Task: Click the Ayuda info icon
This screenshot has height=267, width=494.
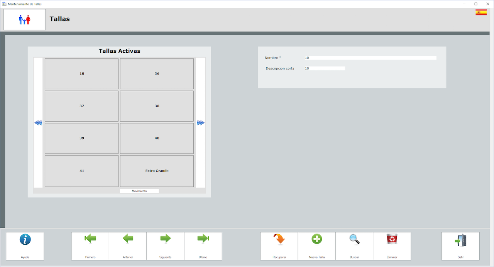Action: click(x=25, y=240)
